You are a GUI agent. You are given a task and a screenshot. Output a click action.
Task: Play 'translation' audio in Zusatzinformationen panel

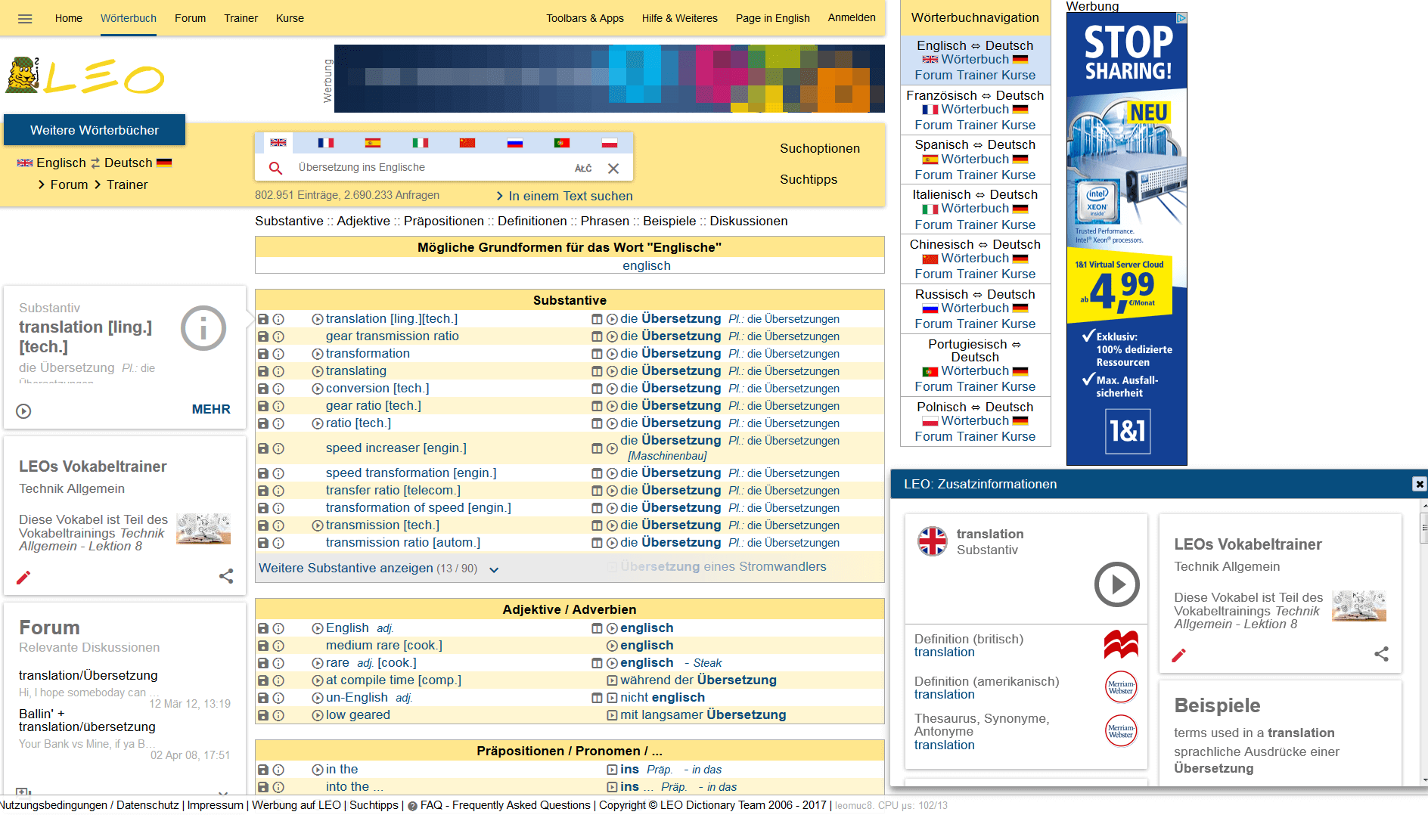click(1116, 584)
